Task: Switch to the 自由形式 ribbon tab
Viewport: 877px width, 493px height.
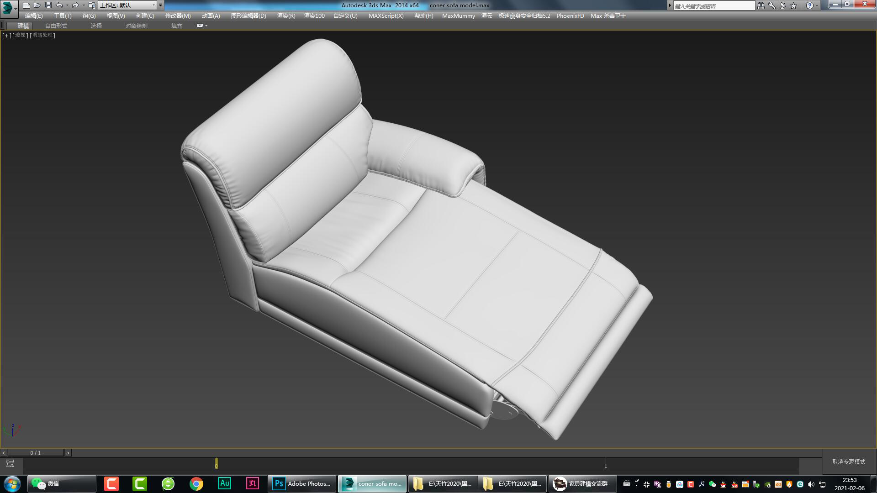Action: coord(56,26)
